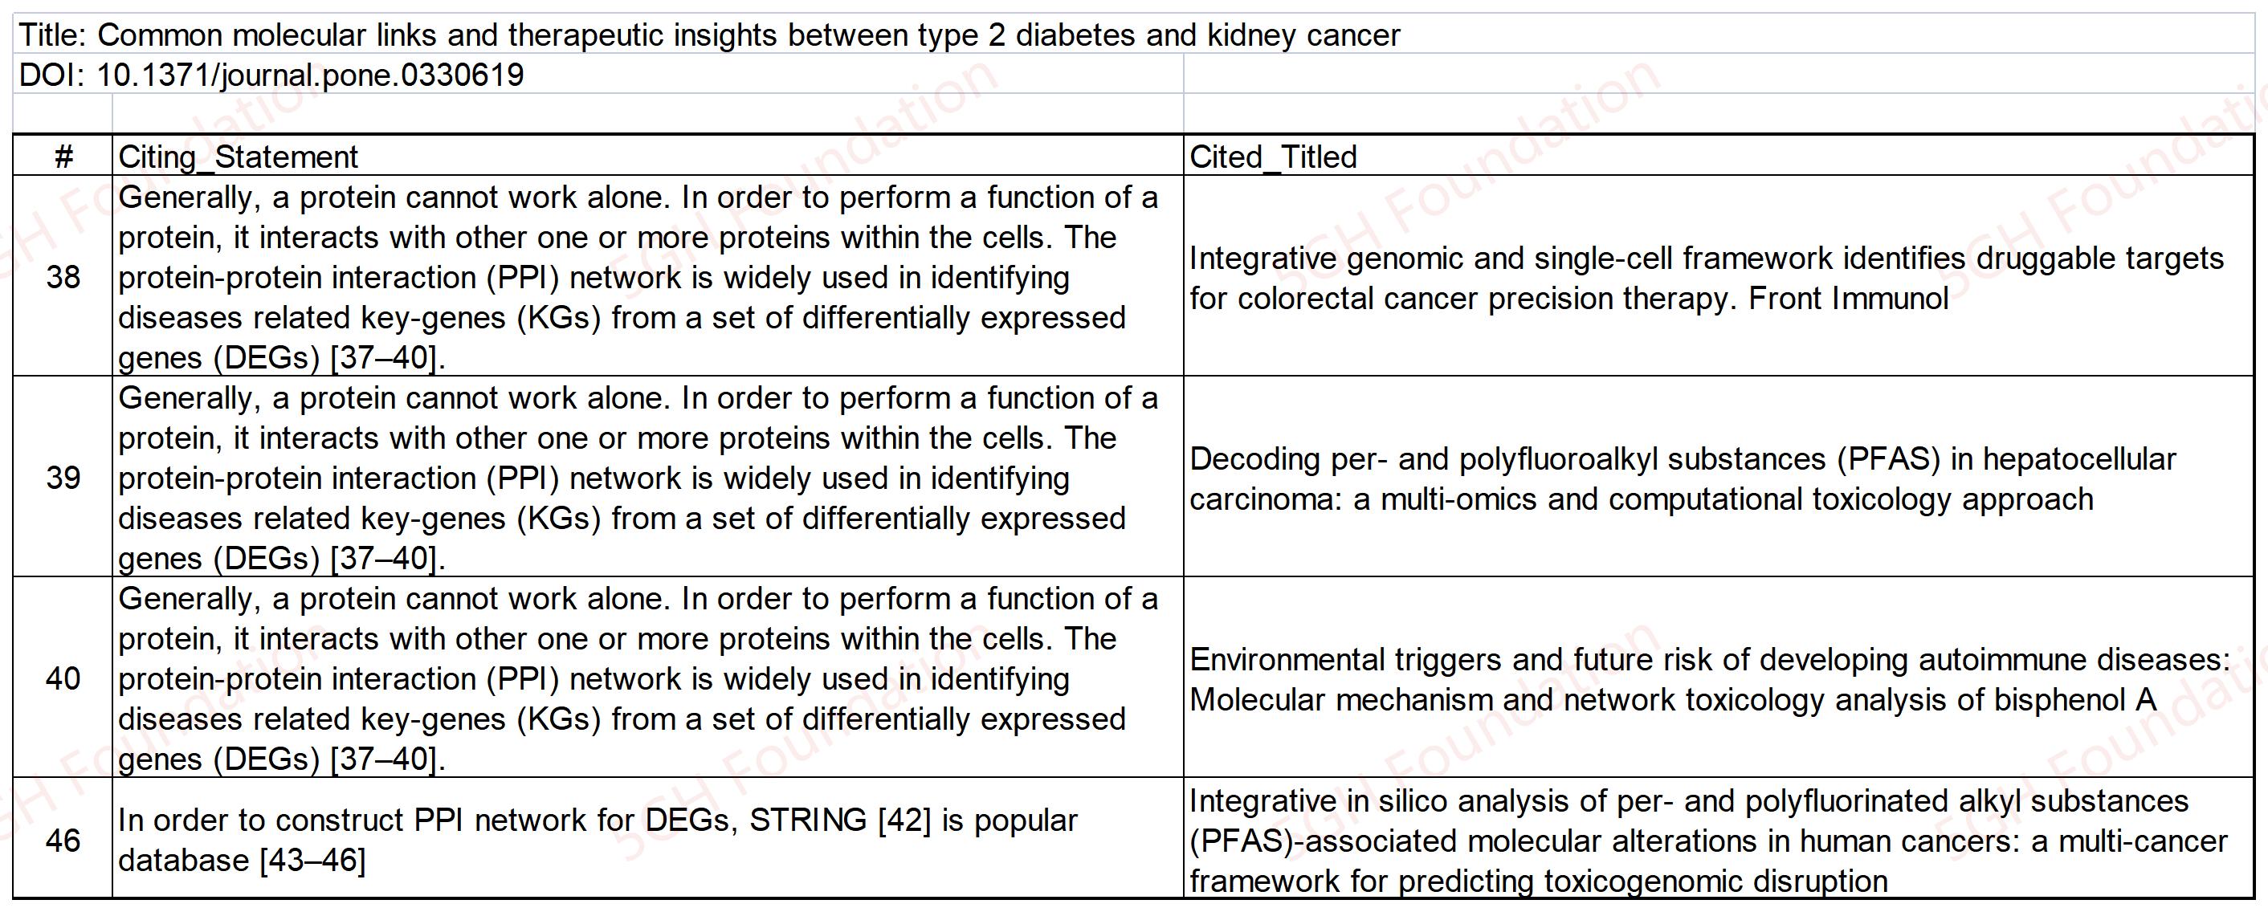Select the PFAS multi-cancer framework title cell

[x=1717, y=840]
